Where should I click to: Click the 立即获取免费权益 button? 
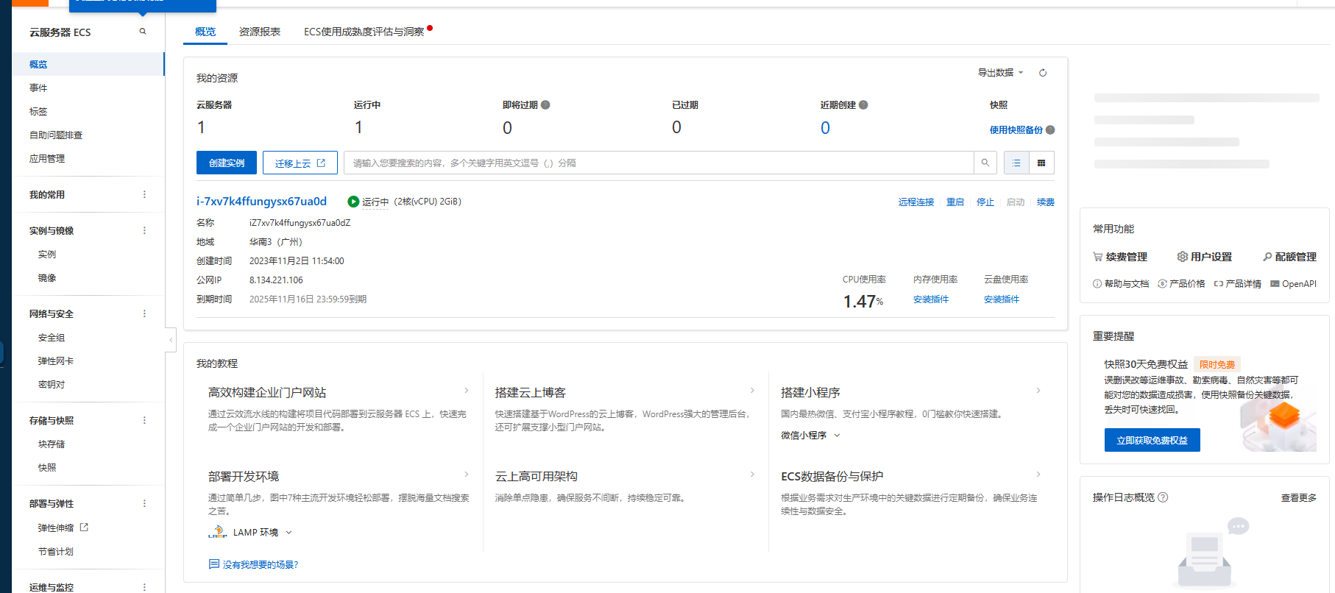[x=1152, y=440]
